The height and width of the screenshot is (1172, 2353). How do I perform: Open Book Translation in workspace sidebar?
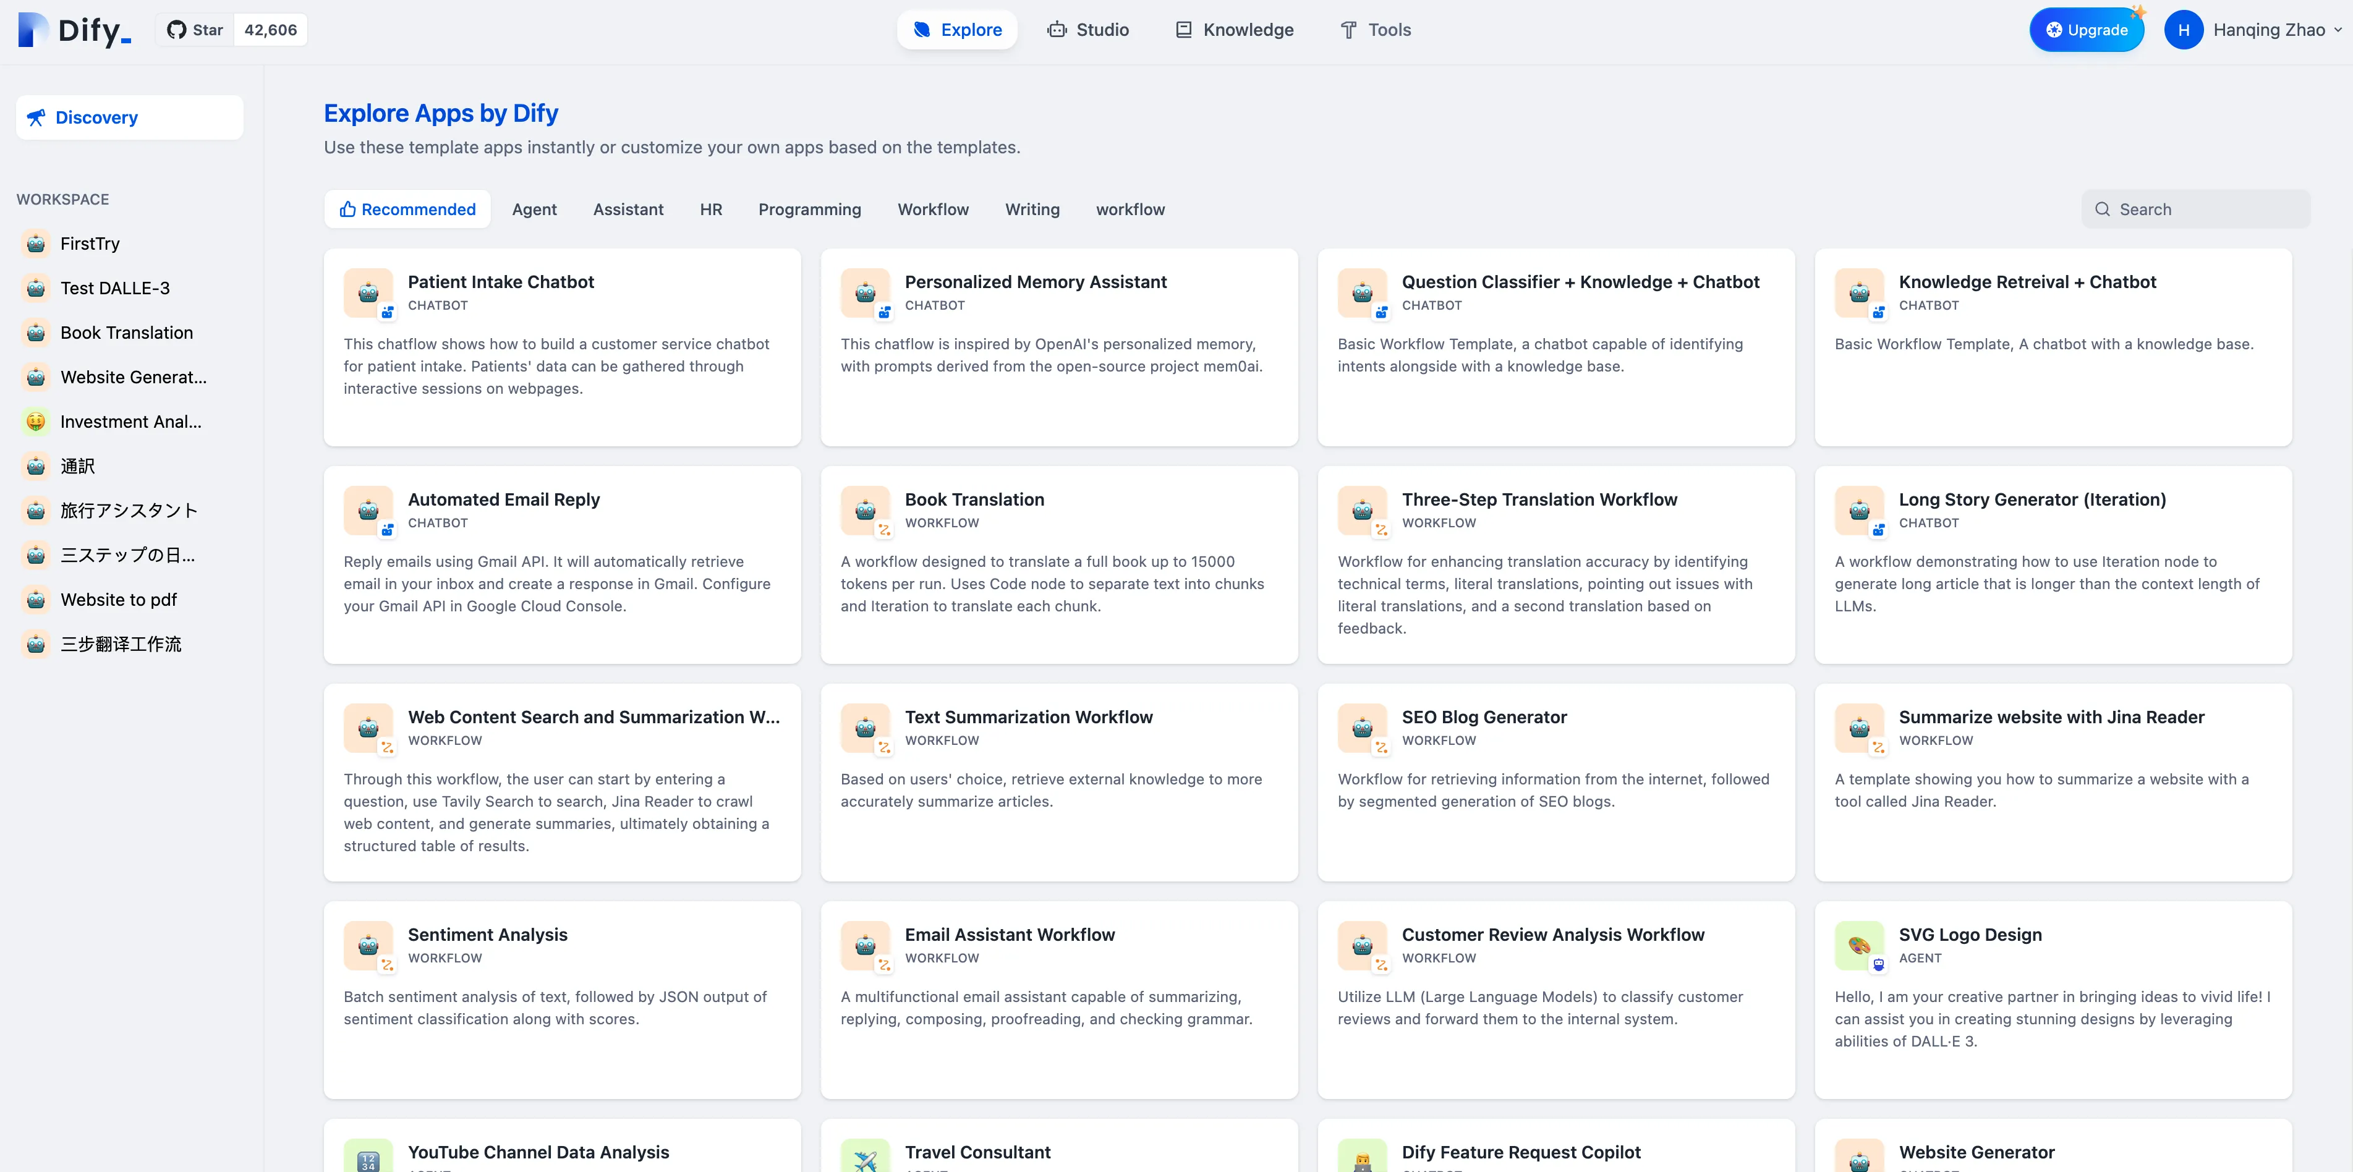(127, 333)
